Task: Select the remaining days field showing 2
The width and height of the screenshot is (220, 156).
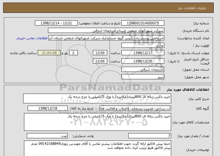Action: [73, 53]
